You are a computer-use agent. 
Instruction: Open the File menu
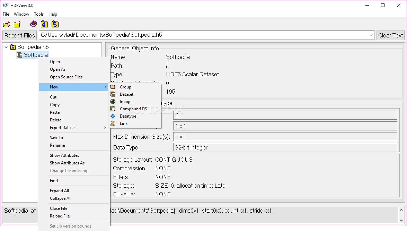pos(6,14)
